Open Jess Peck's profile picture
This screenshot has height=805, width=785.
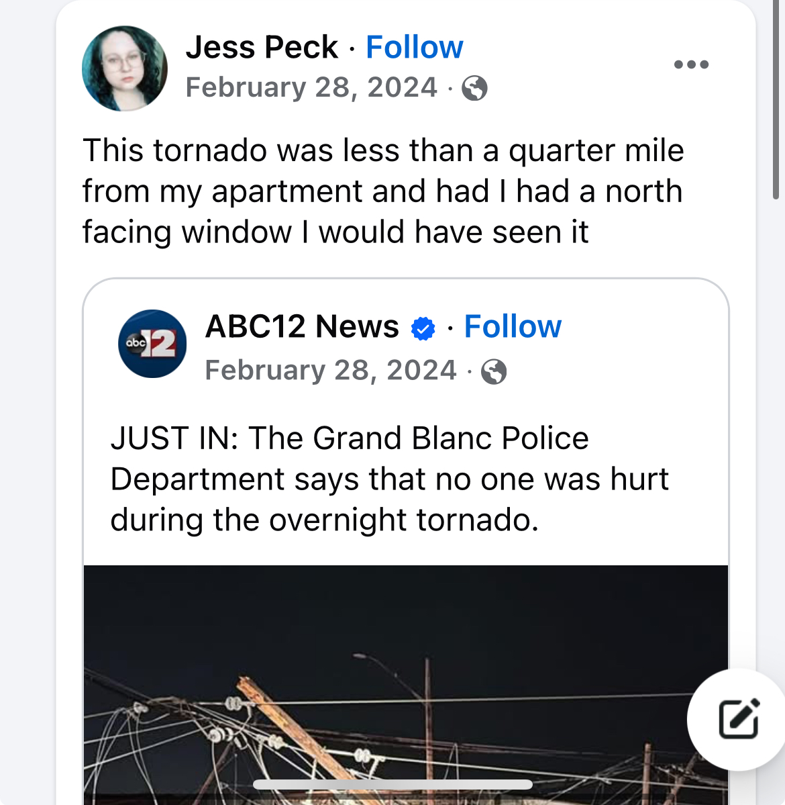click(x=125, y=68)
